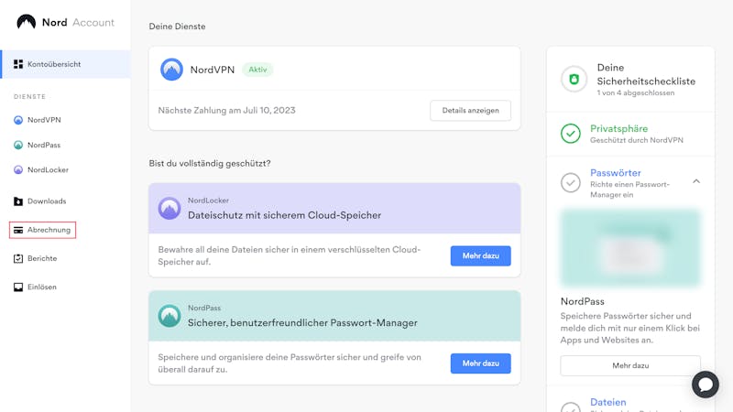The height and width of the screenshot is (412, 733).
Task: Click the Bist du vollständig geschützt? heading
Action: point(210,164)
